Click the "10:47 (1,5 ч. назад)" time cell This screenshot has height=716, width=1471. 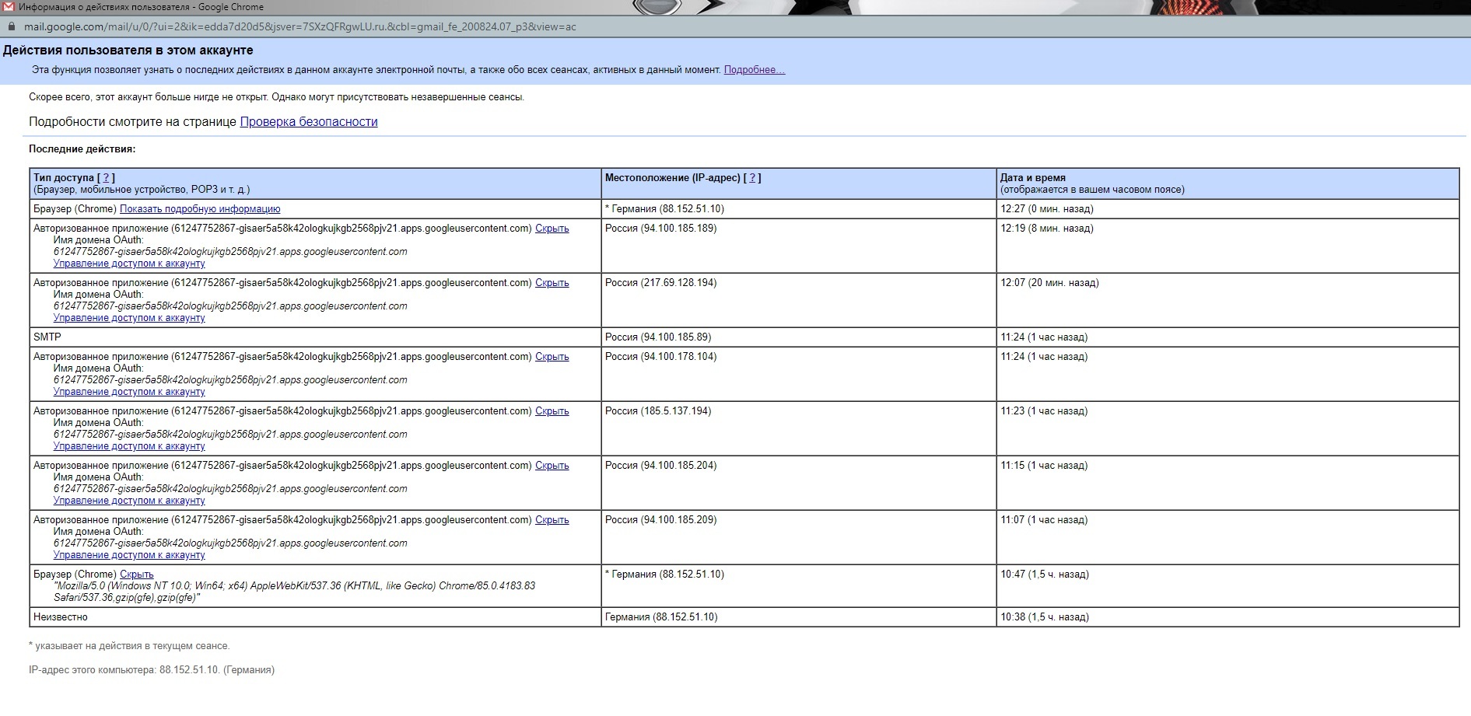[x=1228, y=586]
